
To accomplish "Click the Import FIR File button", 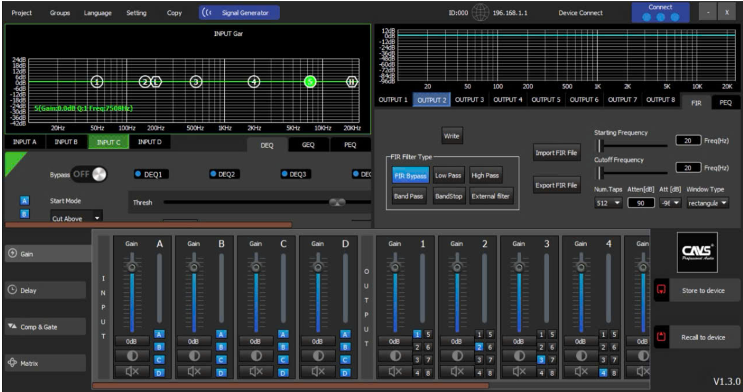I will (x=556, y=153).
